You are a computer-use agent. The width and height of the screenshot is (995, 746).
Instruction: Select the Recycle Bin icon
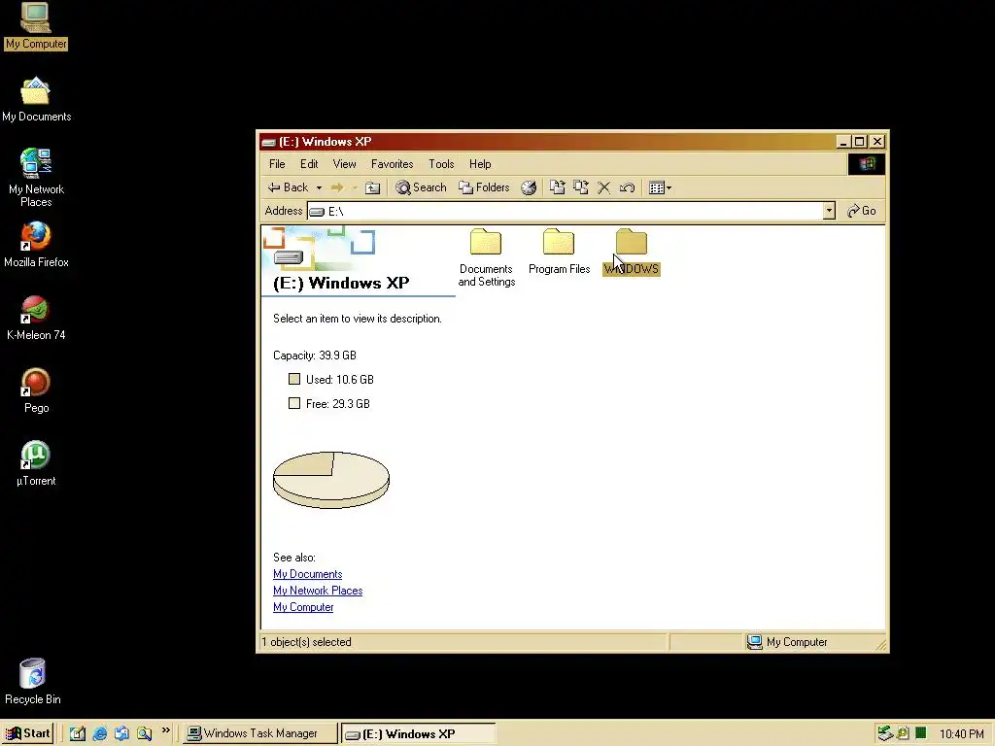click(33, 682)
